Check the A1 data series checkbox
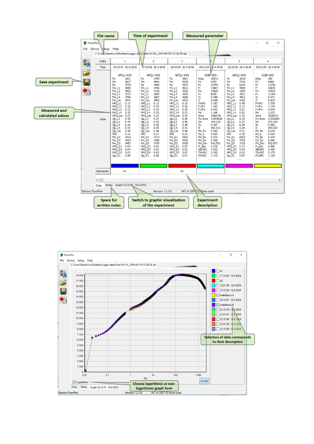This screenshot has width=314, height=444. click(218, 271)
